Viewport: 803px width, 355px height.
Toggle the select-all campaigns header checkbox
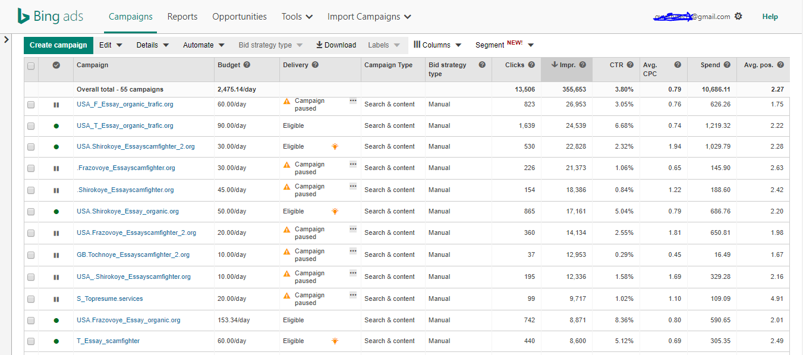click(31, 66)
